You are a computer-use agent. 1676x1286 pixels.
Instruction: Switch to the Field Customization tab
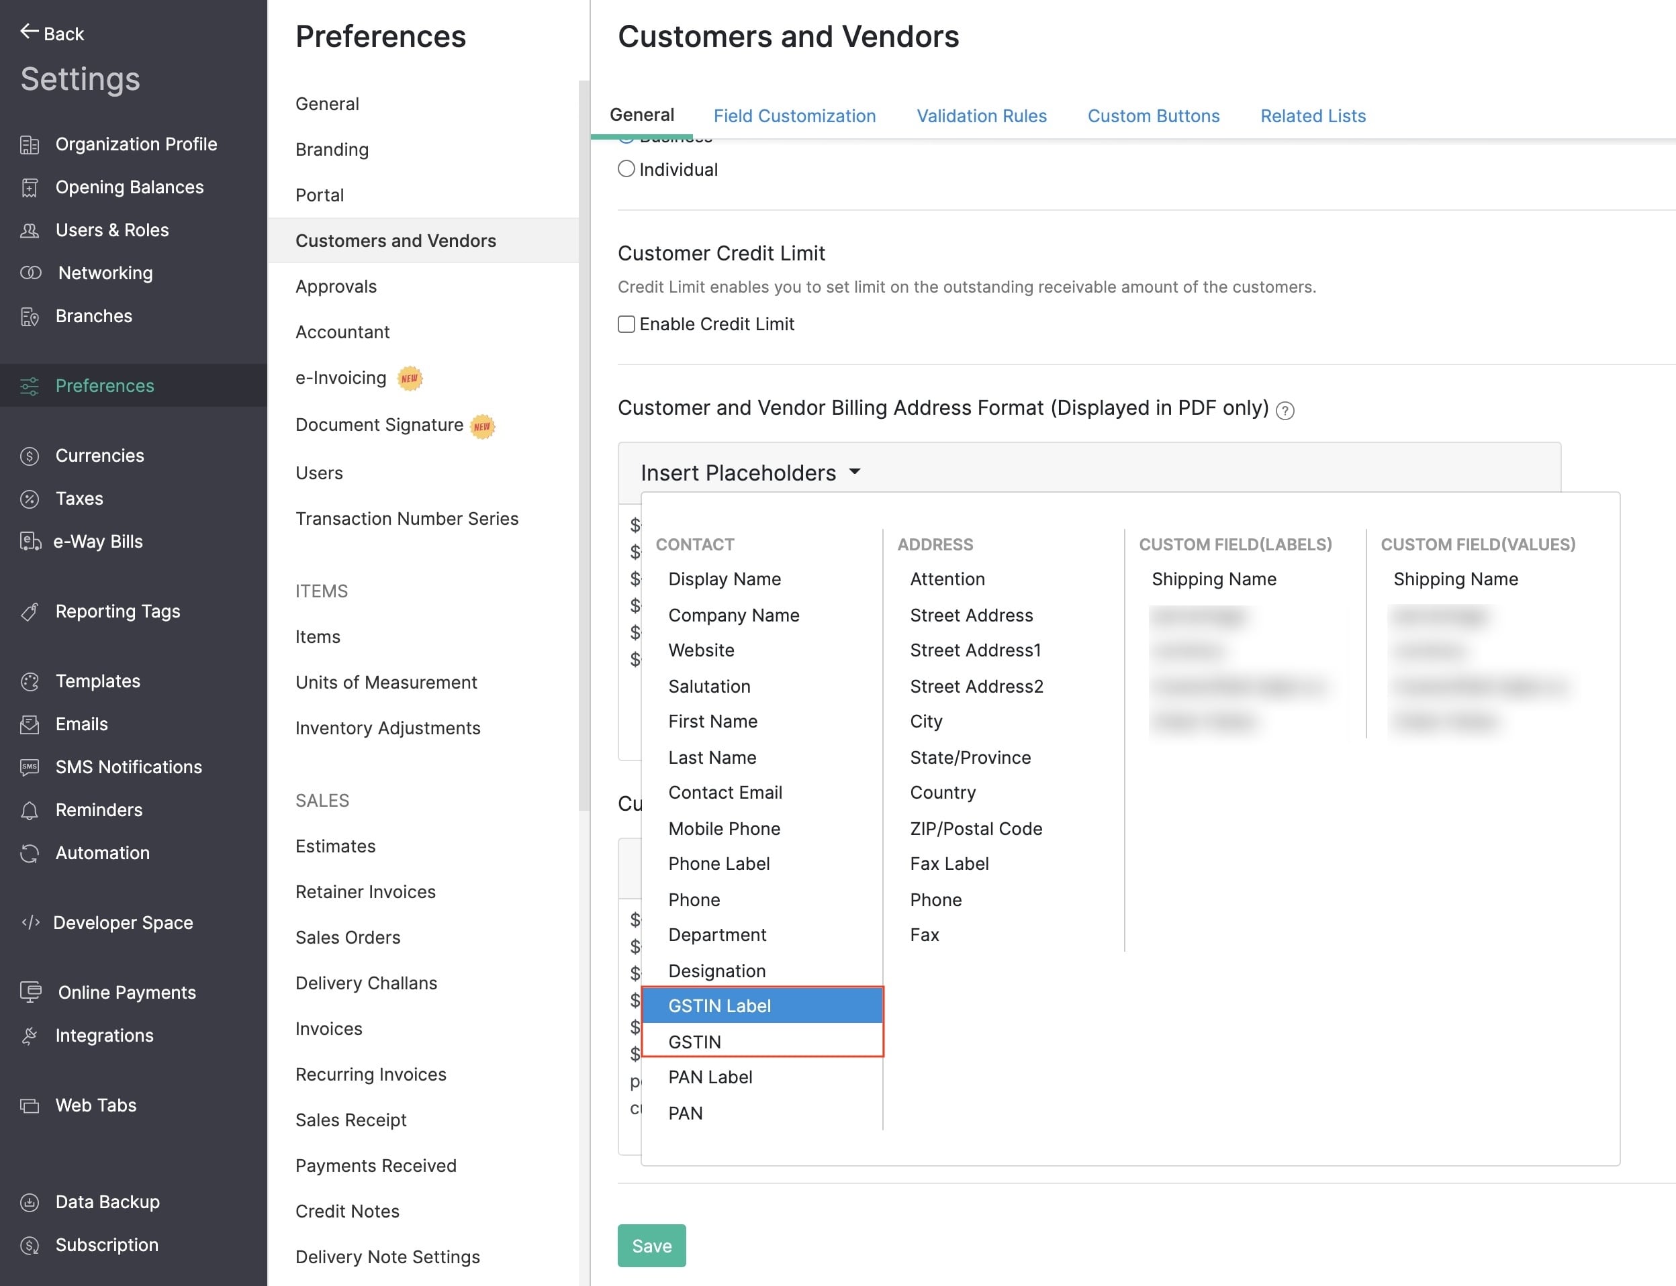click(x=795, y=115)
